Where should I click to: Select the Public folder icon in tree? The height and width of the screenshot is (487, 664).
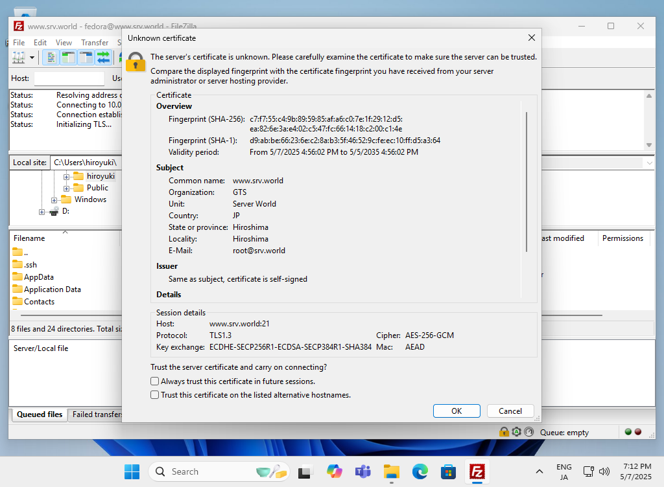pos(78,188)
